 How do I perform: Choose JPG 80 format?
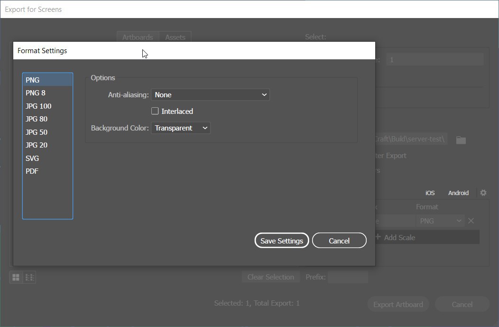point(47,119)
